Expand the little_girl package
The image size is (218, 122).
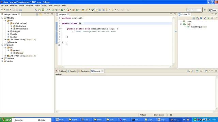coord(9,32)
